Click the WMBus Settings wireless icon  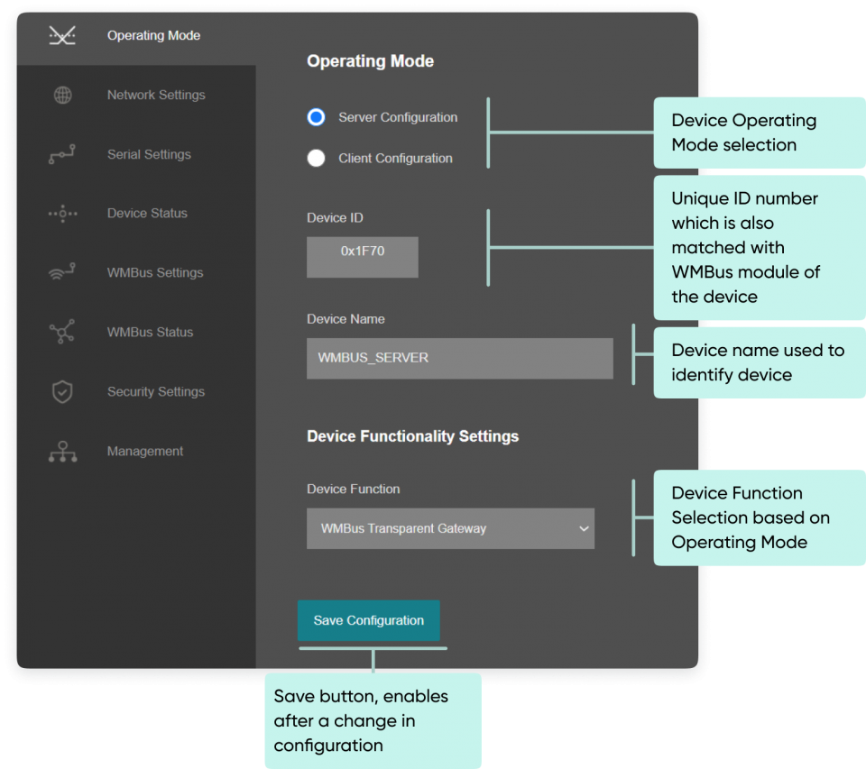pos(62,272)
